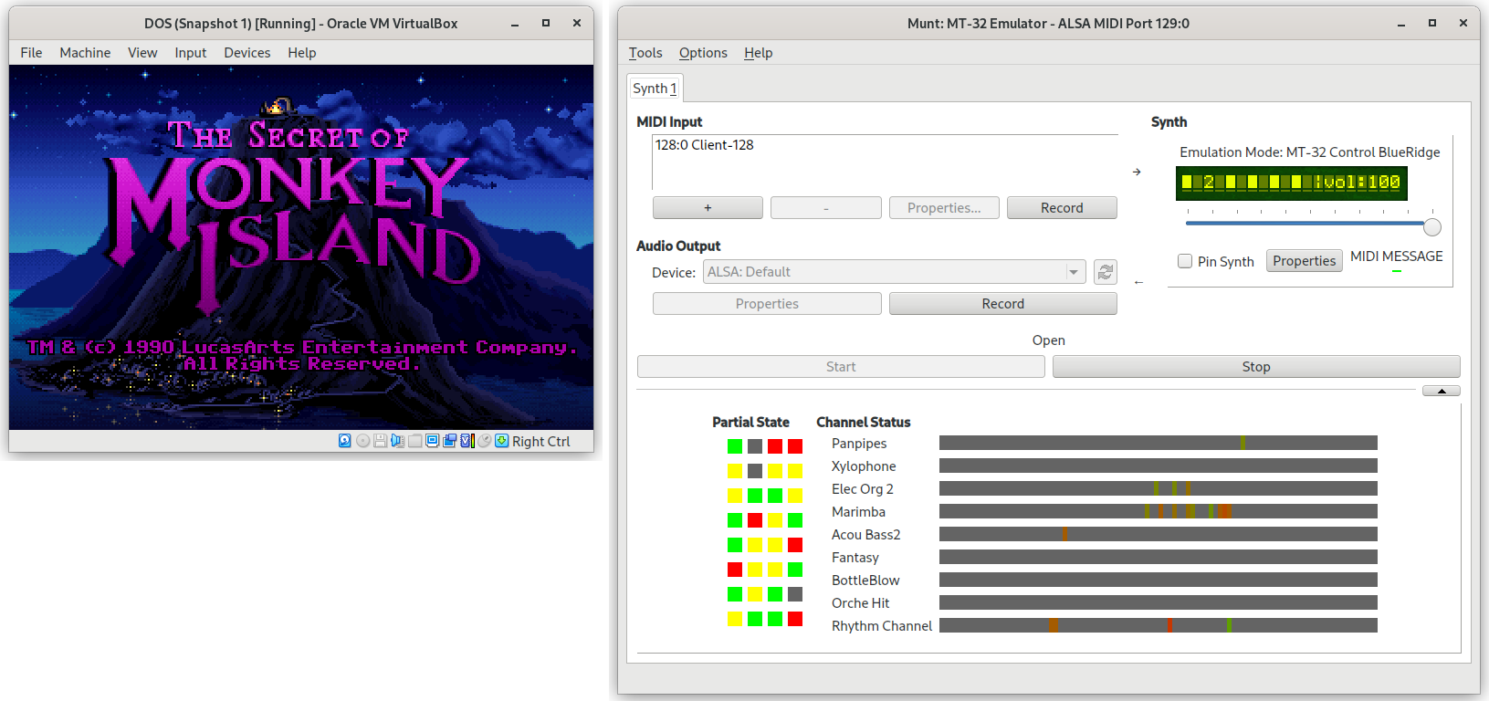Click the green LCD display showing vol:100
The width and height of the screenshot is (1489, 701).
1292,183
